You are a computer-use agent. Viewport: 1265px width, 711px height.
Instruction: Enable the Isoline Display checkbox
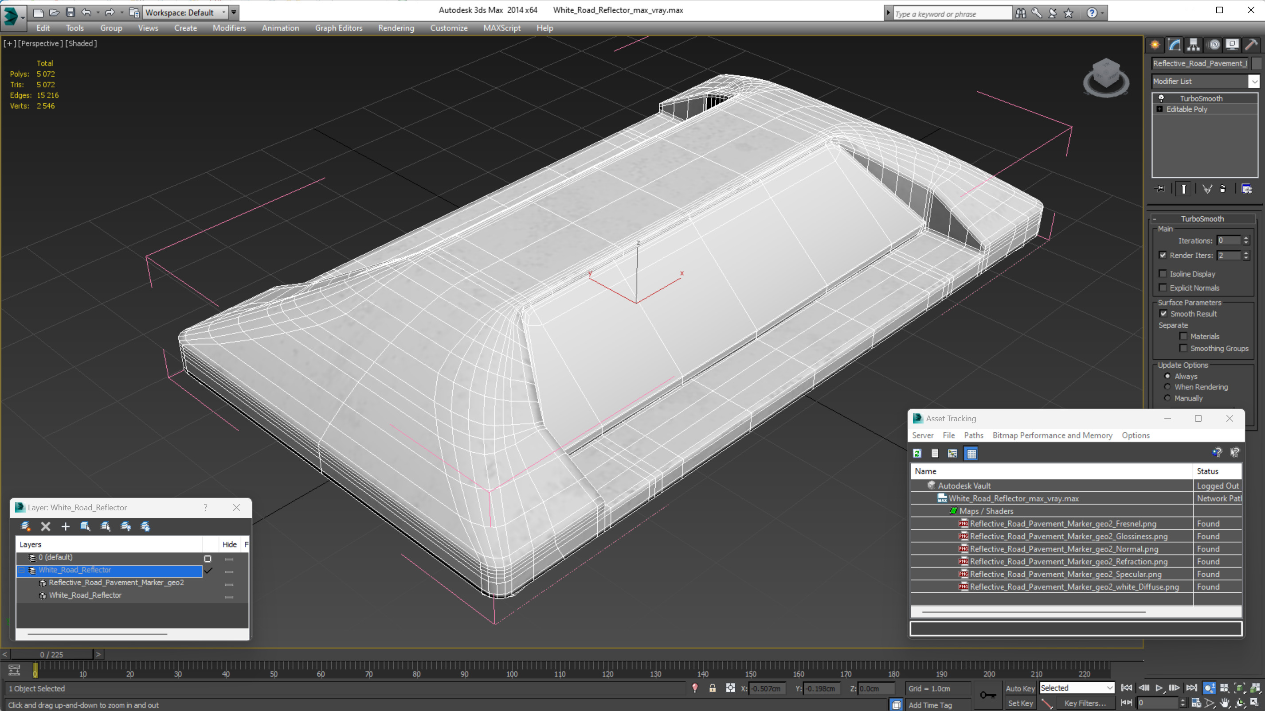[1163, 274]
